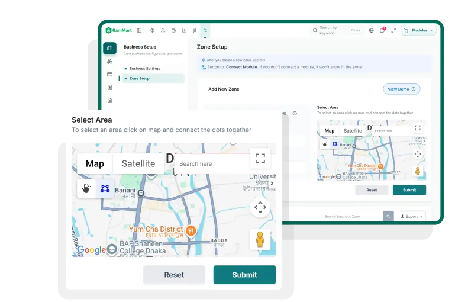Select polygon draw tool in the dashboard window's small map
Image resolution: width=468 pixels, height=302 pixels.
[335, 144]
